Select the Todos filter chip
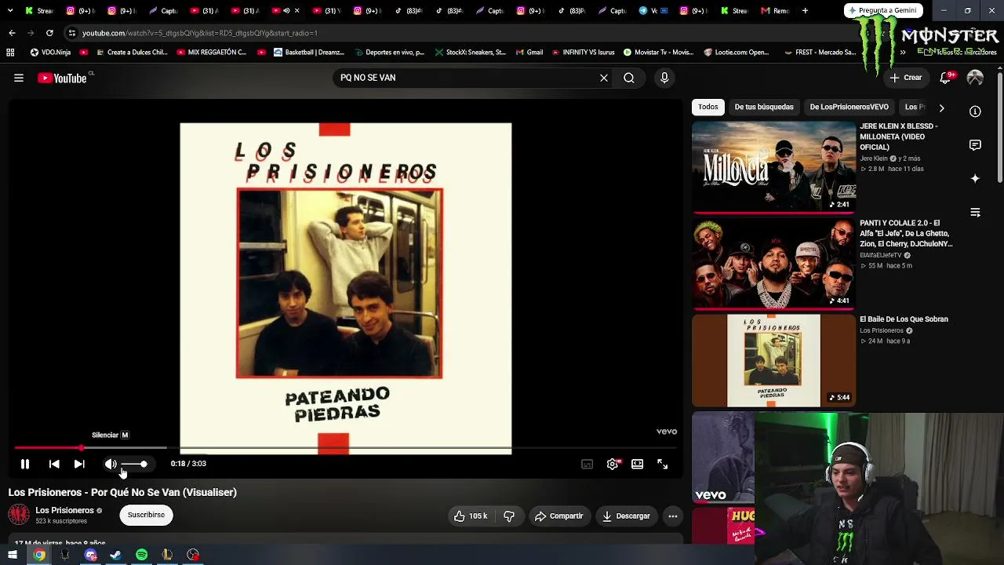Screen dimensions: 1004x565 [x=708, y=107]
